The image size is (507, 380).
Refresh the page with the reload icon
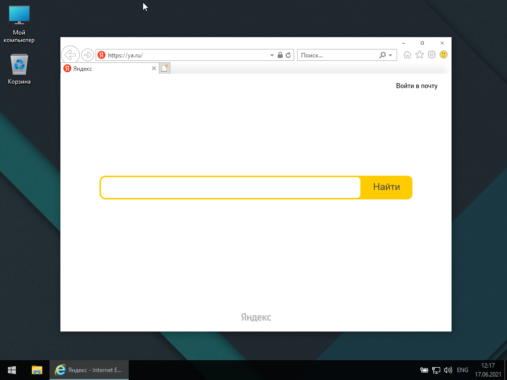(288, 55)
